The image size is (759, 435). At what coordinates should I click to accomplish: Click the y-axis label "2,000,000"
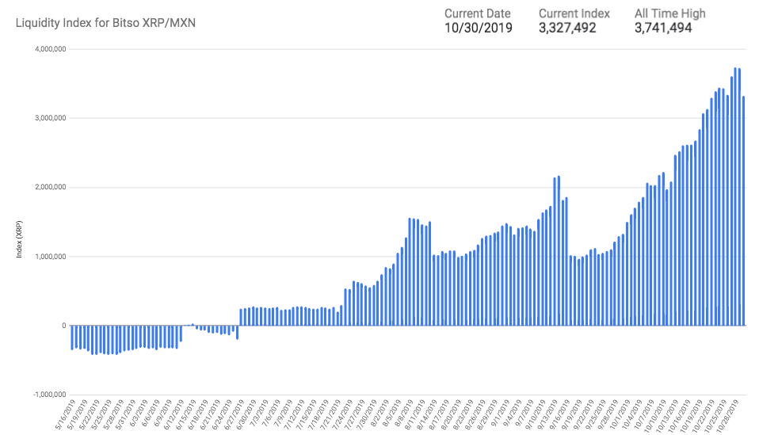pyautogui.click(x=51, y=187)
